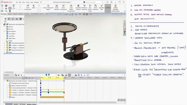Open the Insert menu
The height and width of the screenshot is (105, 187).
[27, 2]
